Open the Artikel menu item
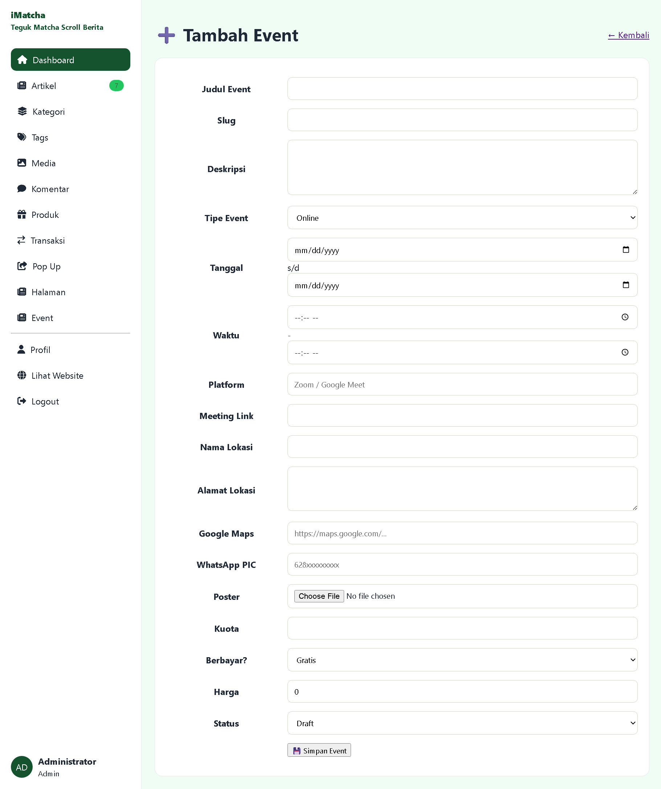 pos(44,86)
